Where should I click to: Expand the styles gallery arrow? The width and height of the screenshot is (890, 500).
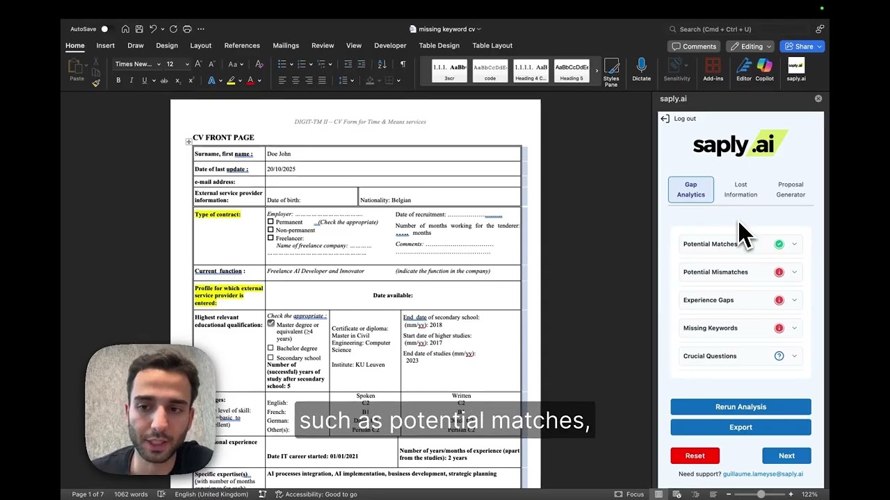pyautogui.click(x=596, y=71)
